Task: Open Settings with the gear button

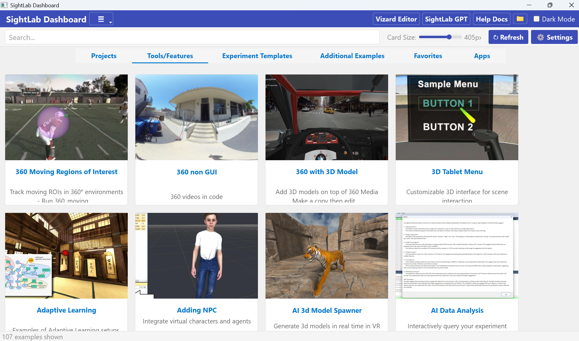Action: coord(554,37)
